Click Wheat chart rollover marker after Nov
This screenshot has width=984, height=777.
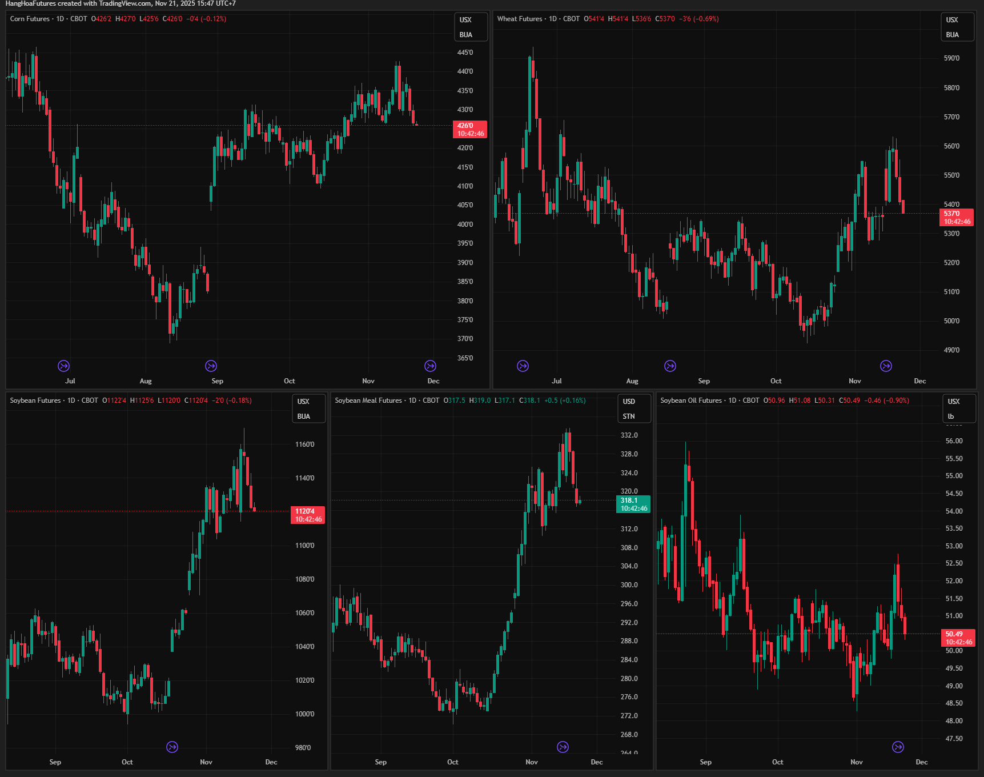coord(886,366)
